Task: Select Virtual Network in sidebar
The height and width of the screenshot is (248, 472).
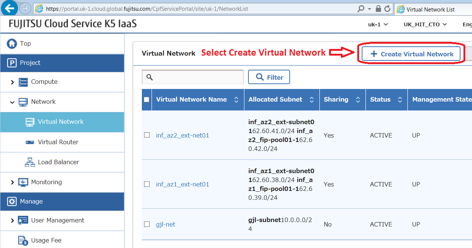Action: click(x=62, y=122)
